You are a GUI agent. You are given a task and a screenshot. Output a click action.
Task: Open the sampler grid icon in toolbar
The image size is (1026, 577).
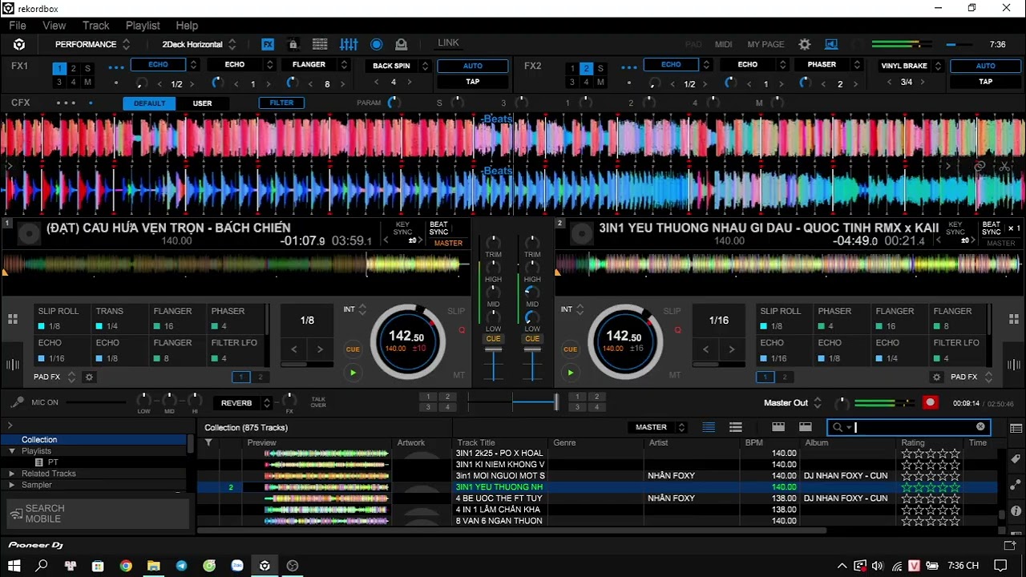click(x=320, y=45)
